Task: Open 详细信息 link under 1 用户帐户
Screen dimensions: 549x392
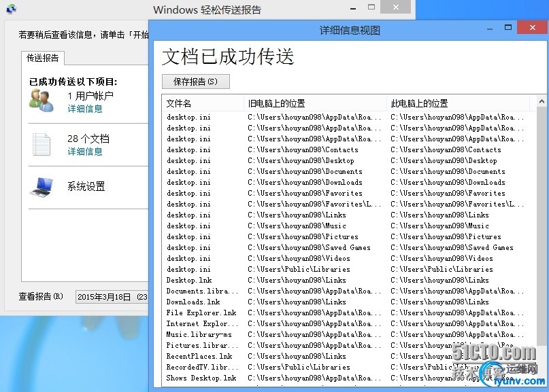Action: (85, 109)
